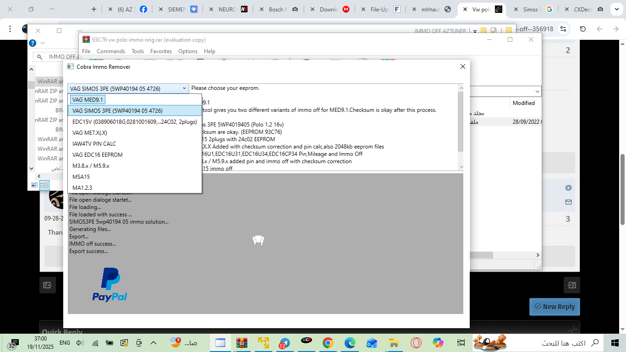Viewport: 626px width, 352px height.
Task: Open a new browser tab with plus button
Action: 94,9
